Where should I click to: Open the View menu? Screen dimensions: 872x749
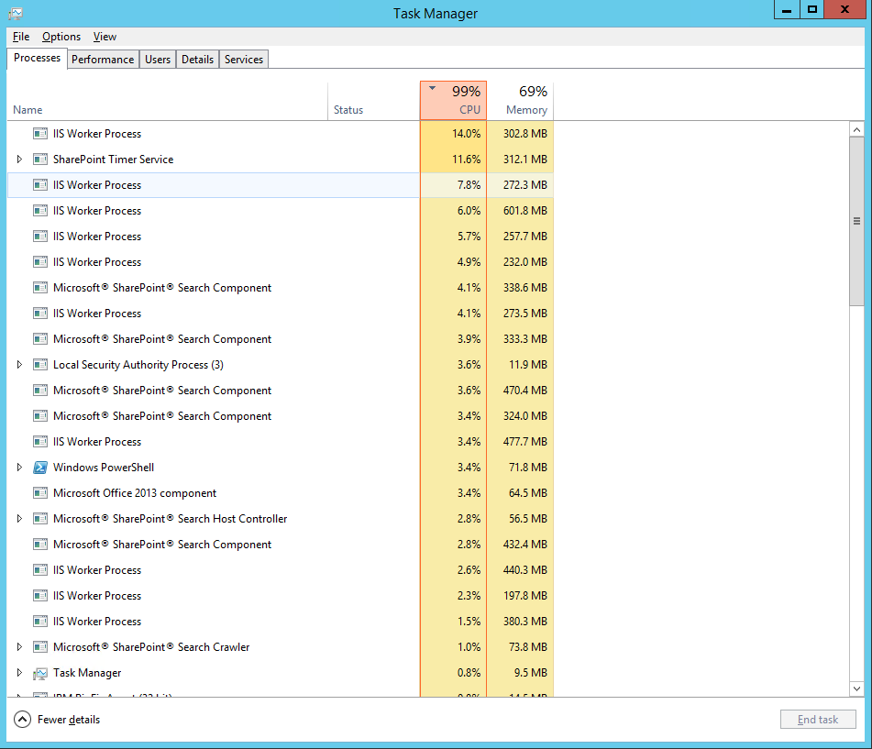point(105,37)
